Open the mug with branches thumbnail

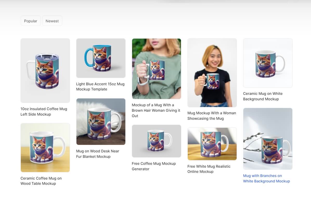268,139
